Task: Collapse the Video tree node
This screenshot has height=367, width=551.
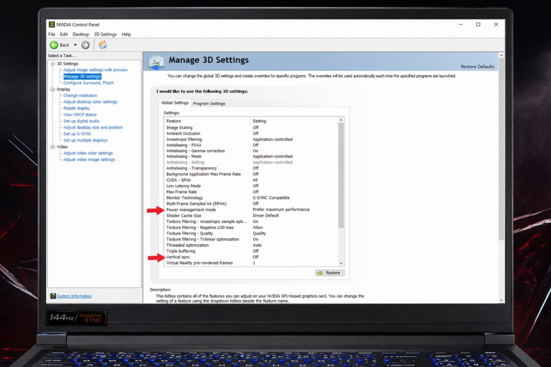Action: [53, 147]
